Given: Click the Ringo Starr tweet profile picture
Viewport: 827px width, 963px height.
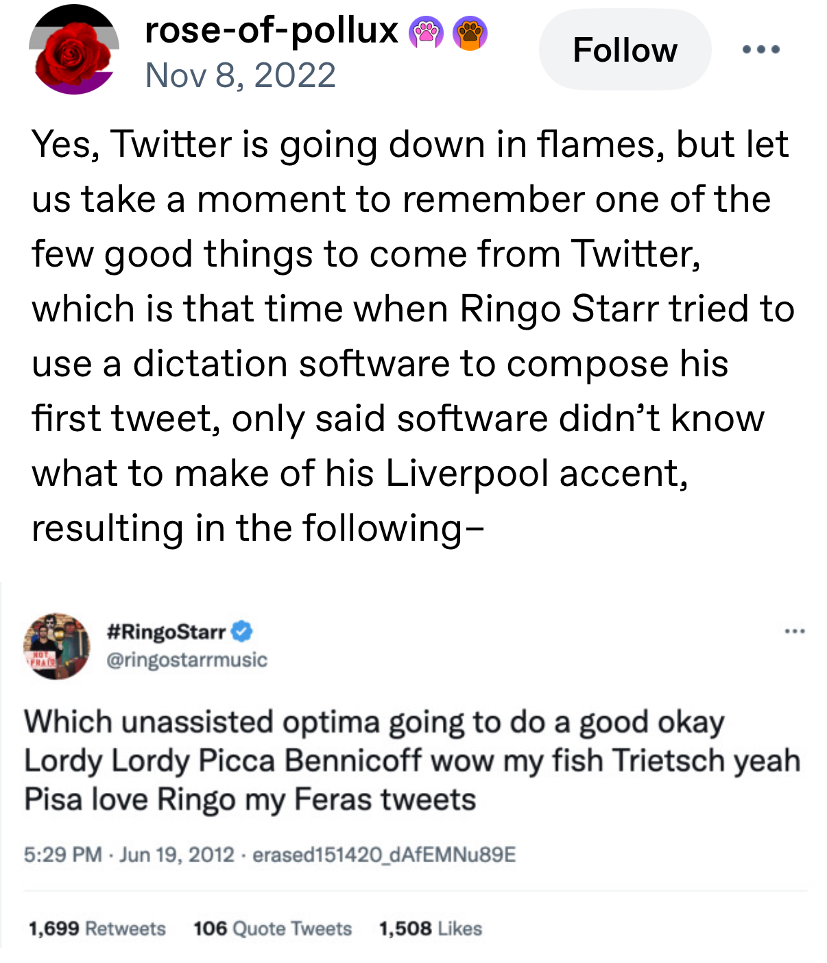Looking at the screenshot, I should [x=57, y=646].
